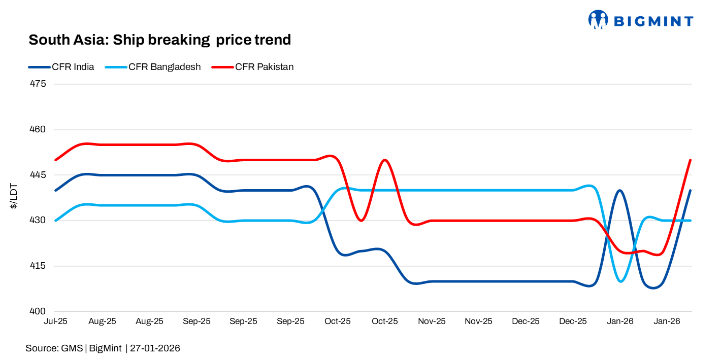Click the source line 'GMS | BigMint | 27-01-2026'

pos(103,348)
